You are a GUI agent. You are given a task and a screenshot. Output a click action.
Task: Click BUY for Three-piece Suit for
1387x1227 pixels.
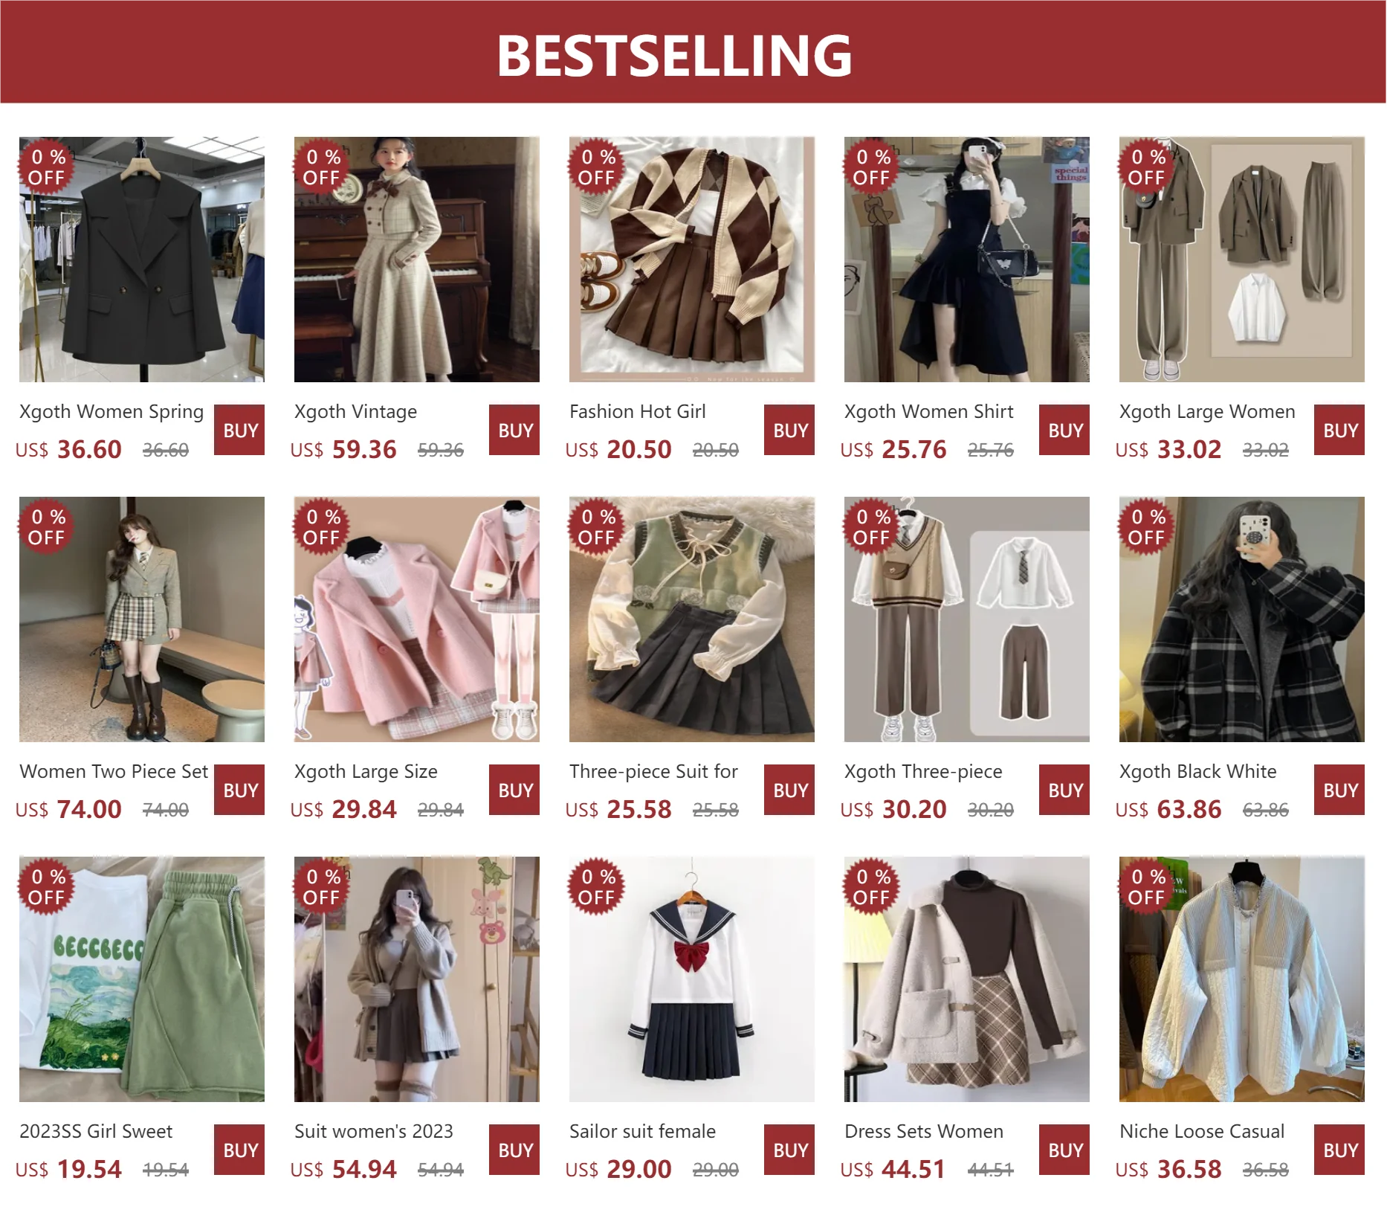[x=789, y=790]
